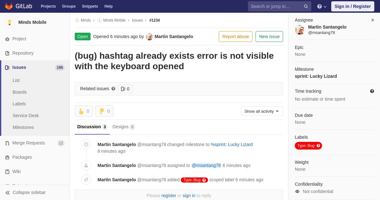This screenshot has width=380, height=200.
Task: Select Service Desk under Issues
Action: click(x=26, y=116)
